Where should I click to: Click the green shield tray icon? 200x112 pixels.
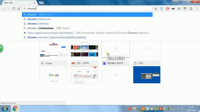[165, 109]
